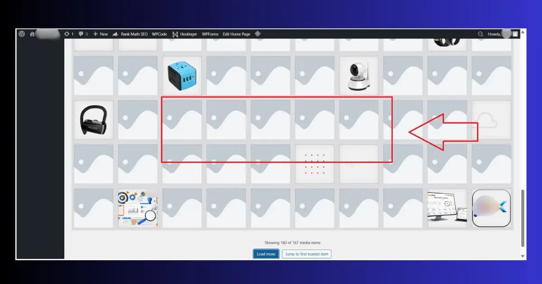This screenshot has width=542, height=284.
Task: Select the blue travel adapter thumbnail
Action: pyautogui.click(x=182, y=75)
